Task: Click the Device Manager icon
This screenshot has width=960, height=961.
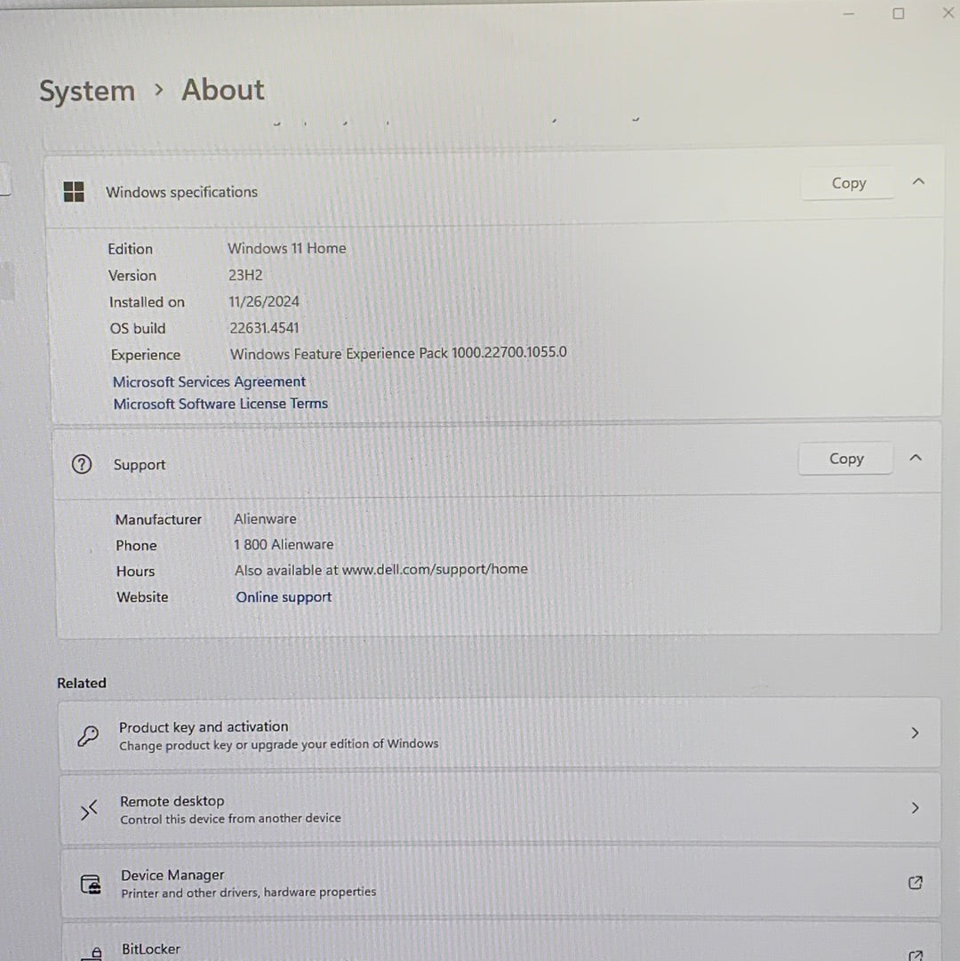Action: pyautogui.click(x=91, y=885)
